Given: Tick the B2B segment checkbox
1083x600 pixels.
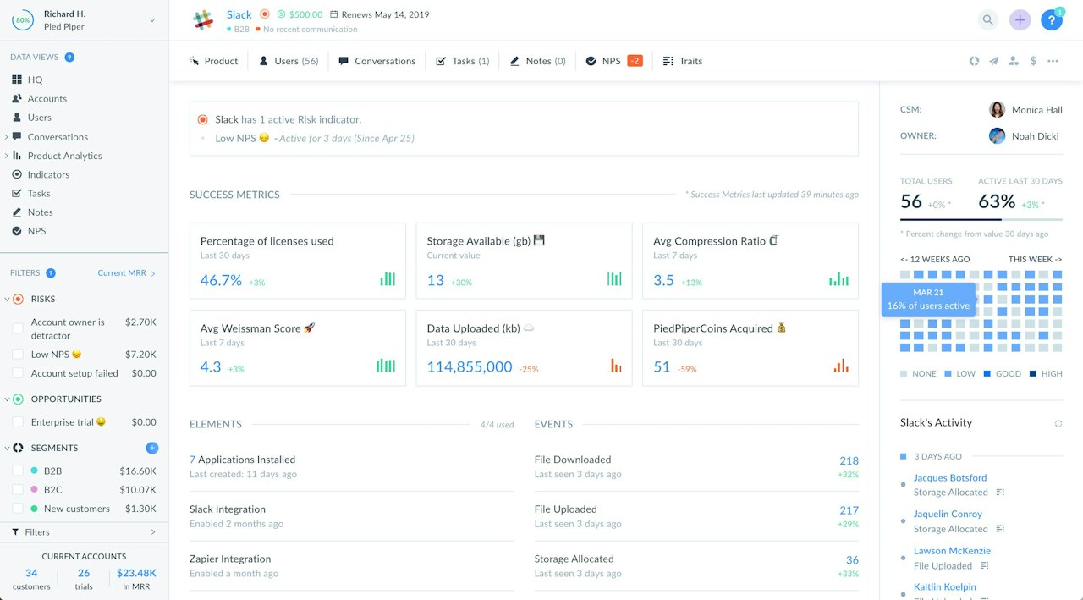Looking at the screenshot, I should click(17, 471).
